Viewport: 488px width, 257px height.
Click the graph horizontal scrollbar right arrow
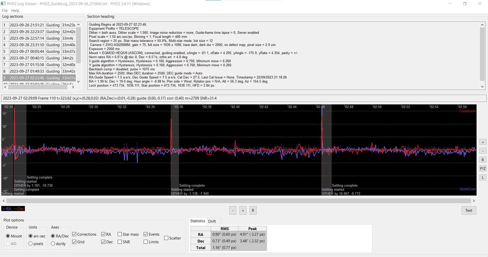point(474,201)
